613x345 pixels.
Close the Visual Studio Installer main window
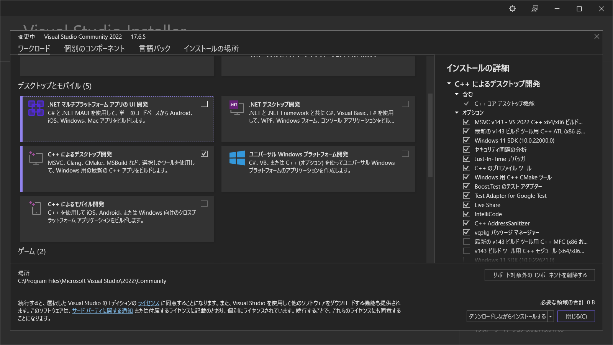point(602,9)
